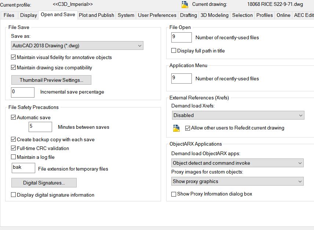Viewport: 314px width, 230px height.
Task: Click the drawing file icon beside Current drawing
Action: point(185,4)
